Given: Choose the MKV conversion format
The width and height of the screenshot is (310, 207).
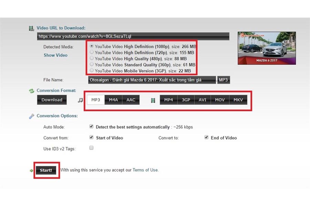Looking at the screenshot, I should tap(238, 100).
